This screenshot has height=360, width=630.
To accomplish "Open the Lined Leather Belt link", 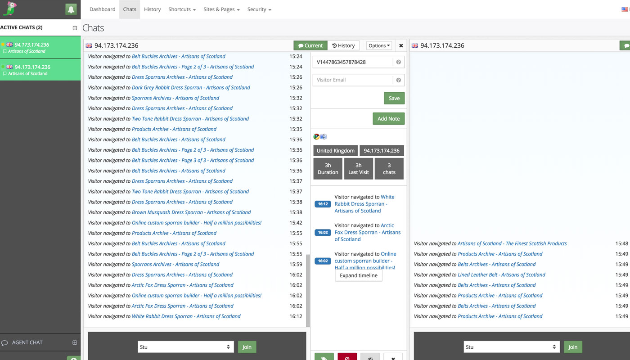I will [501, 275].
